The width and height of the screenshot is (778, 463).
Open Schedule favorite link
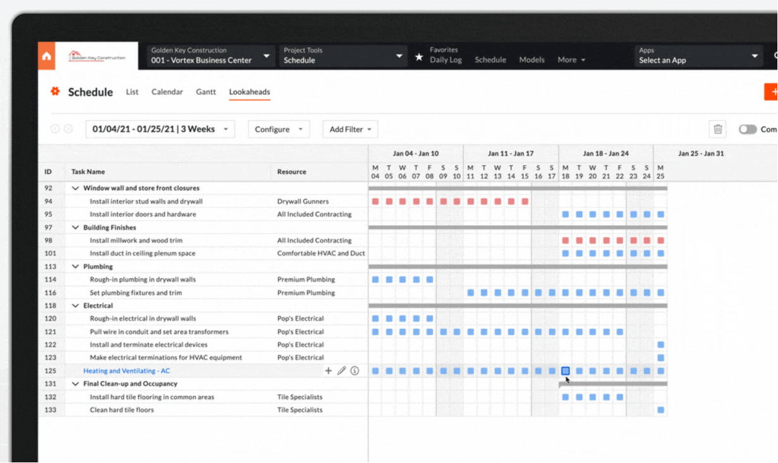(490, 60)
